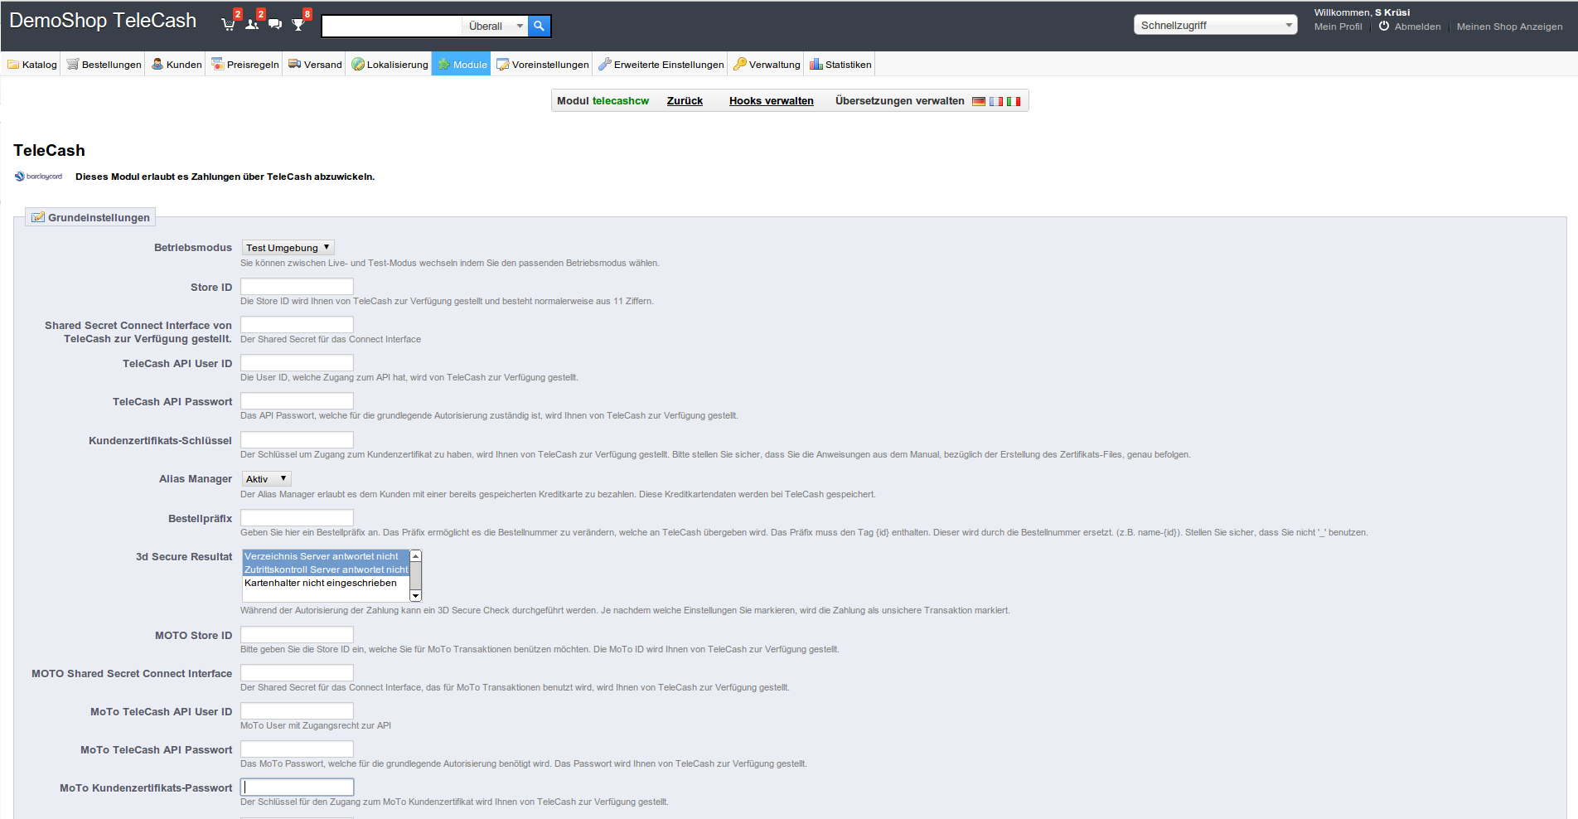Open the messages speech bubble icon
The width and height of the screenshot is (1578, 819).
pos(275,25)
